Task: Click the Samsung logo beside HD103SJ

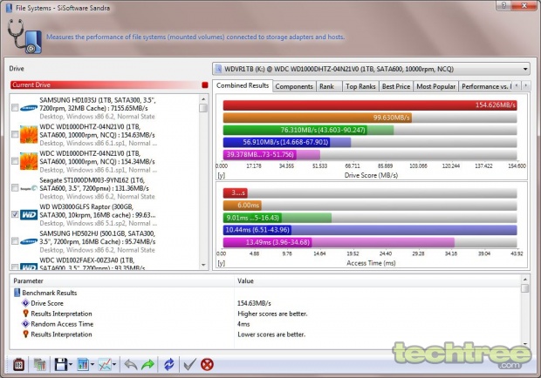Action: [x=29, y=108]
